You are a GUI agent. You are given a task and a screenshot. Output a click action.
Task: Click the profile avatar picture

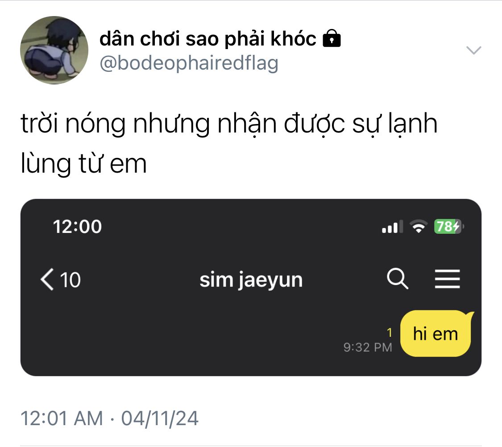click(54, 50)
